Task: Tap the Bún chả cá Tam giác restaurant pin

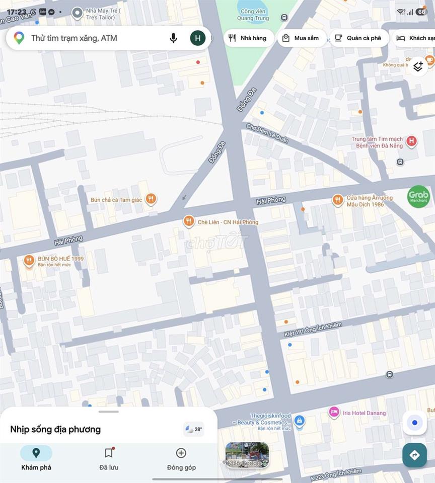Action: point(151,199)
